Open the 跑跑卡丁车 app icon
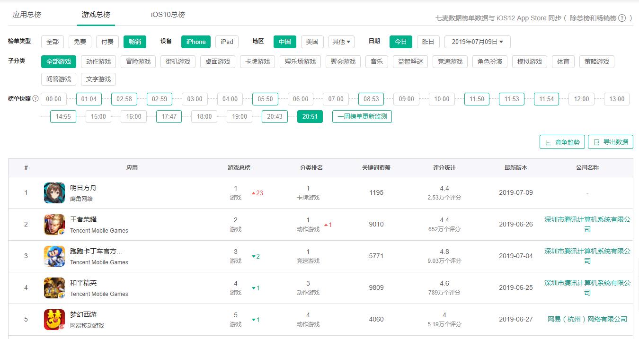Image resolution: width=639 pixels, height=339 pixels. coord(54,256)
